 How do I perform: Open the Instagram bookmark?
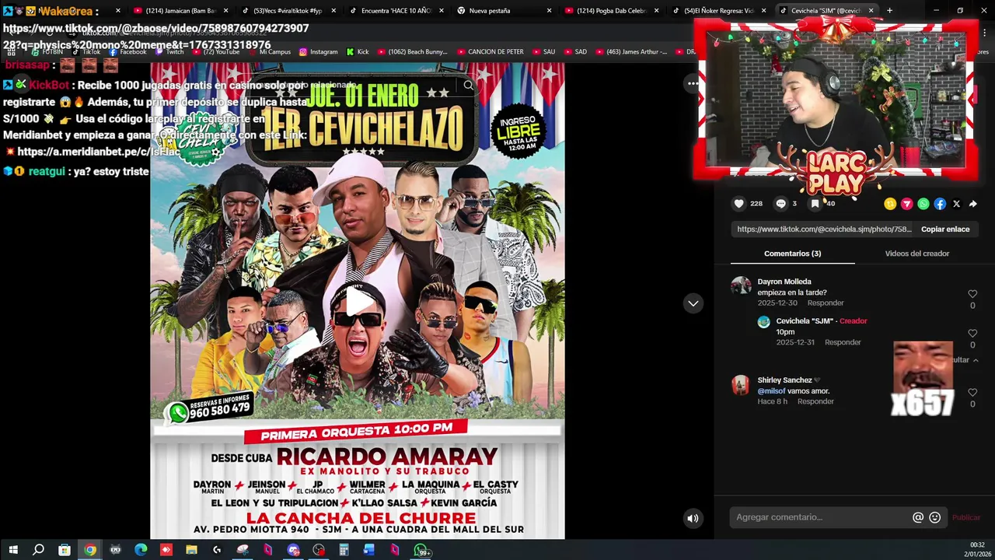(x=319, y=52)
